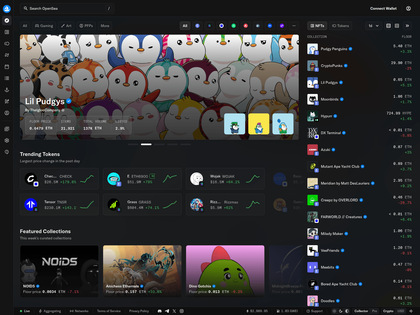Image resolution: width=420 pixels, height=315 pixels.
Task: Open Terms of Service link
Action: coord(109,311)
